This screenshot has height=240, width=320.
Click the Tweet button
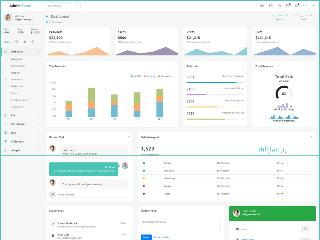(146, 237)
